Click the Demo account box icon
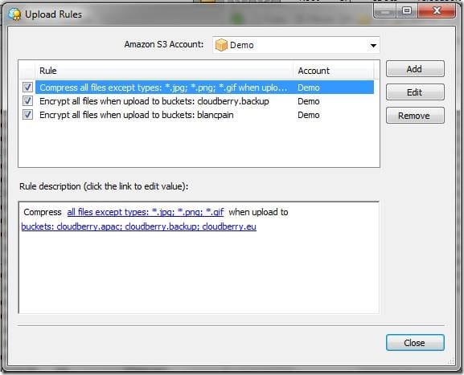 (221, 45)
